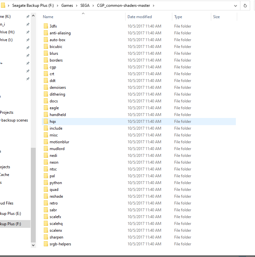Select the srgb-helpers folder name
The width and height of the screenshot is (255, 257).
[60, 244]
